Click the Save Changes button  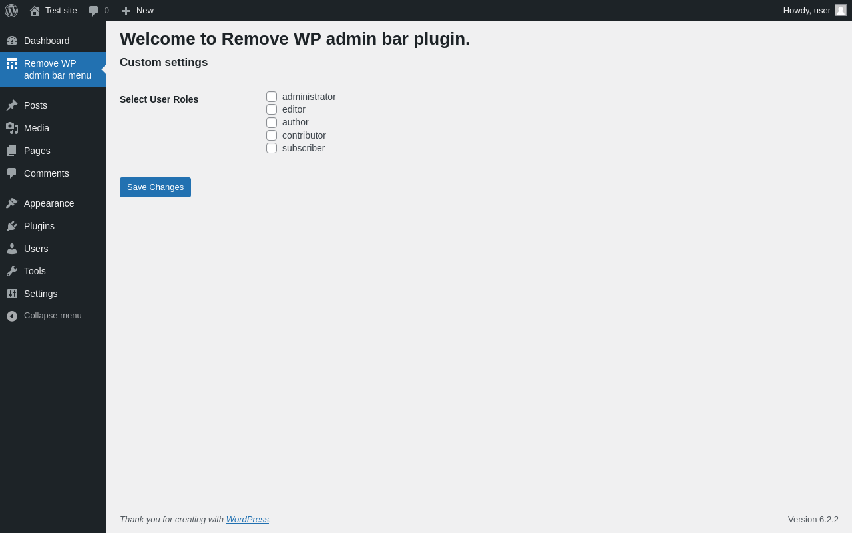[x=155, y=187]
